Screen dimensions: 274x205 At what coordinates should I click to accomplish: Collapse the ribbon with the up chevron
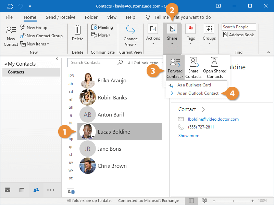[269, 52]
